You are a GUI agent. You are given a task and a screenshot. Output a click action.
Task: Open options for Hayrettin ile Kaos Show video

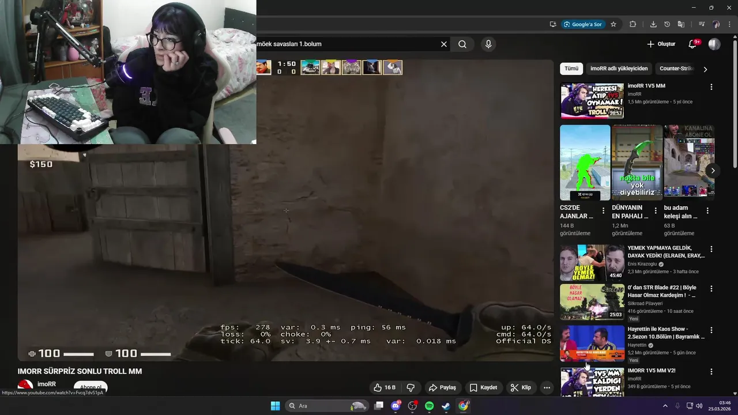[711, 330]
